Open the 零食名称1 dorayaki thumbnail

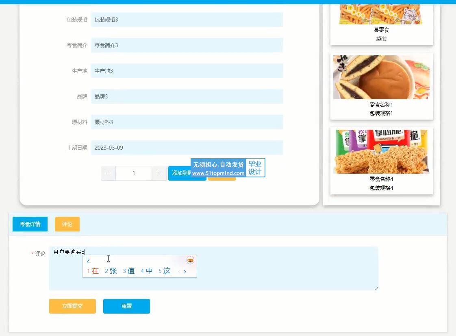[381, 77]
